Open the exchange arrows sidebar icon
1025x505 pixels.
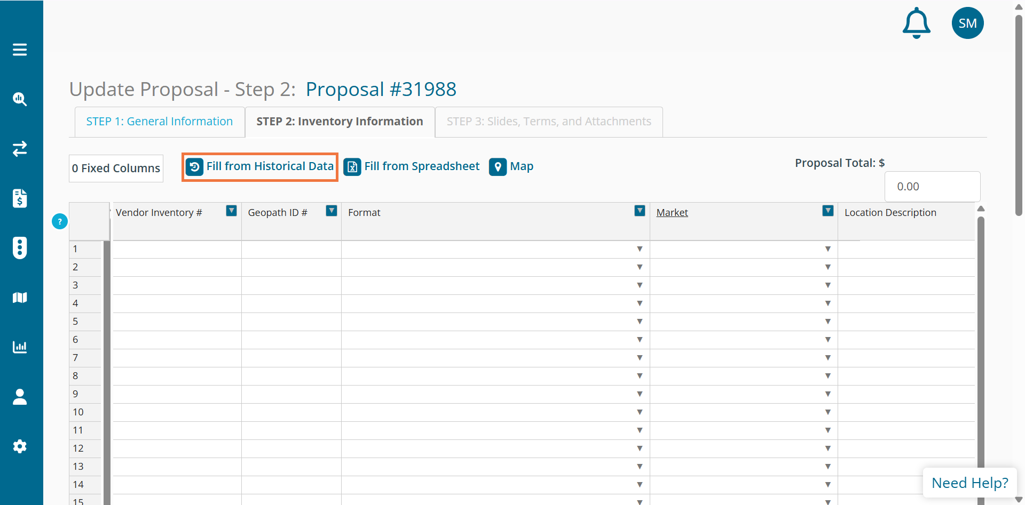20,149
